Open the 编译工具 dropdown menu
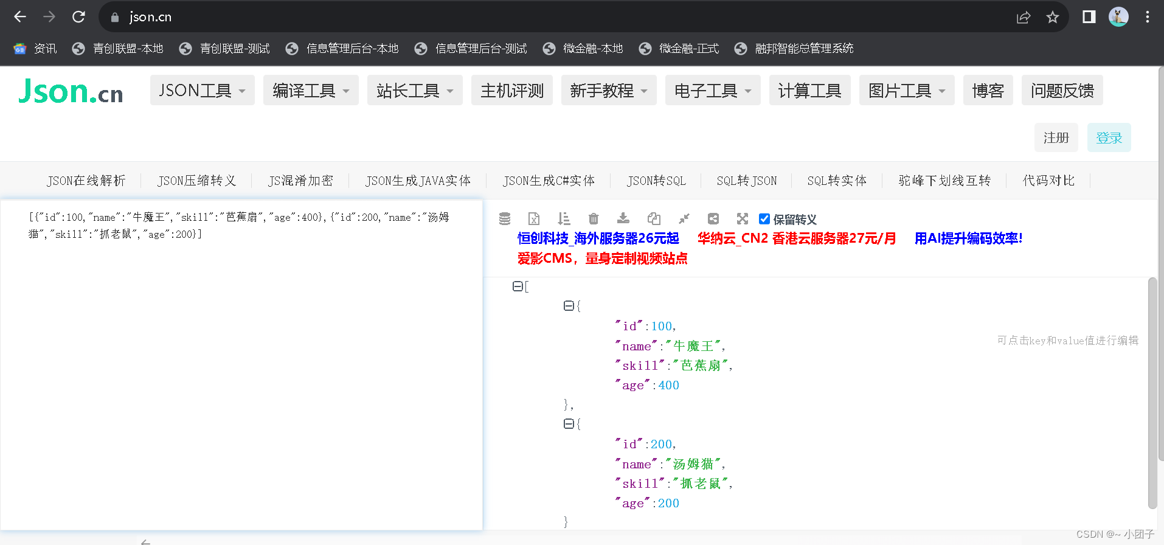1164x545 pixels. click(x=311, y=91)
